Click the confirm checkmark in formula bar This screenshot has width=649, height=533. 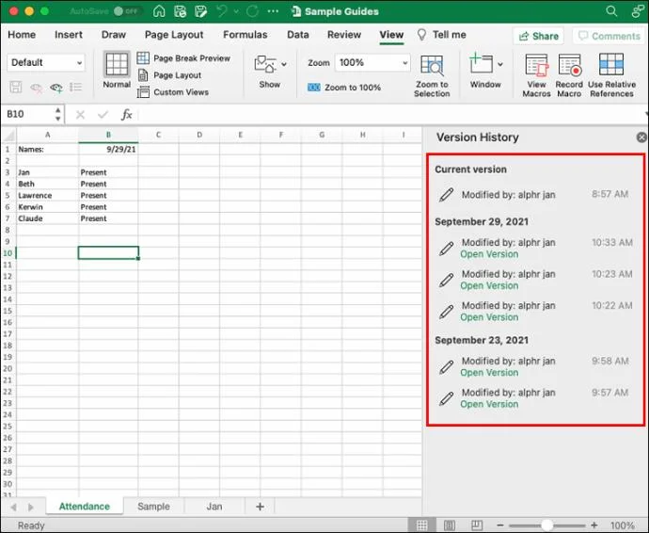(x=103, y=114)
